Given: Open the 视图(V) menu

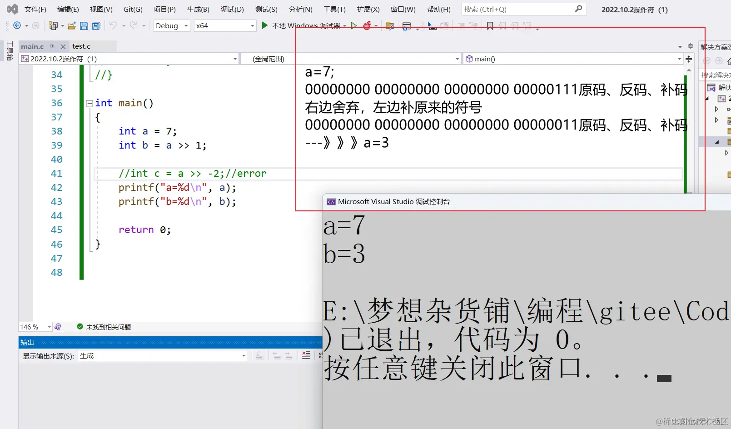Looking at the screenshot, I should tap(101, 9).
